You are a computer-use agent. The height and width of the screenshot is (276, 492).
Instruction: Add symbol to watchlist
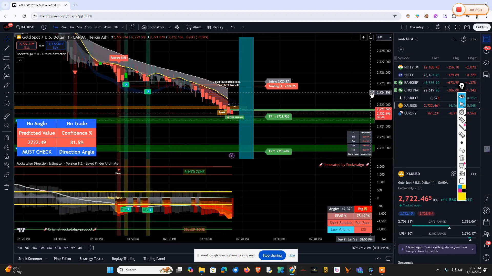point(454,39)
